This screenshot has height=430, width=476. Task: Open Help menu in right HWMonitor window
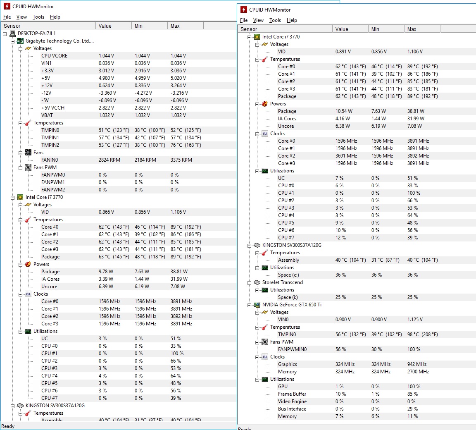pos(292,20)
